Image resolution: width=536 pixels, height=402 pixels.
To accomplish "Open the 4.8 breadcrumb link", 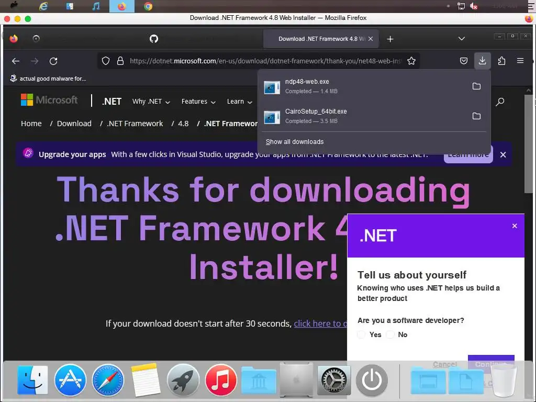I will pyautogui.click(x=183, y=124).
